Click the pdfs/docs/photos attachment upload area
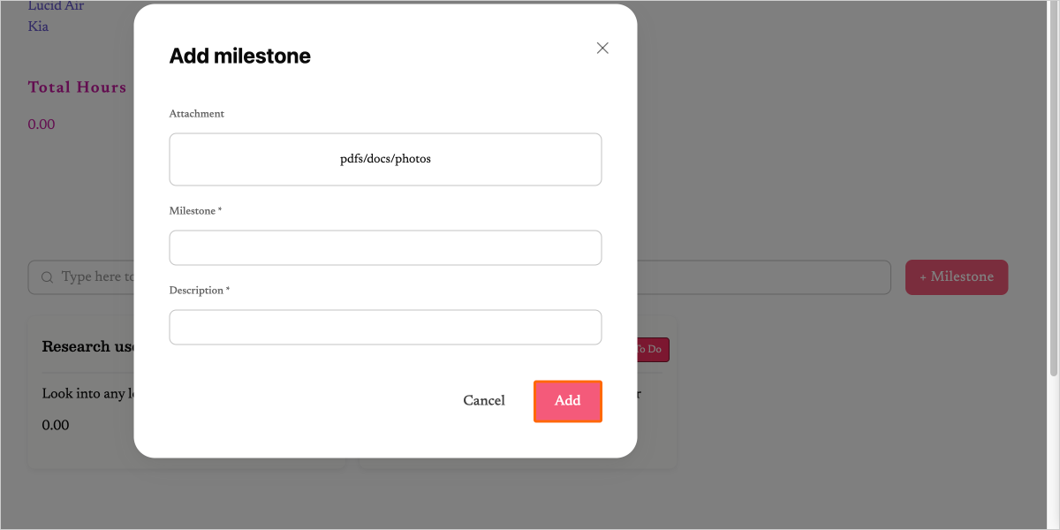This screenshot has height=530, width=1060. coord(385,160)
